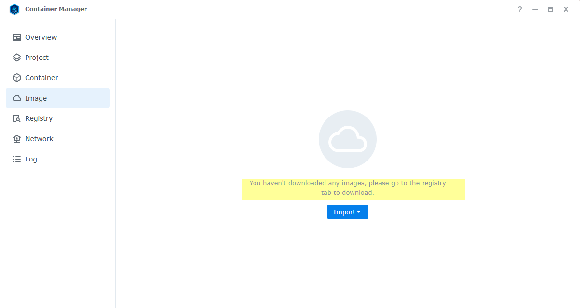This screenshot has width=580, height=308.
Task: Click the large cloud placeholder graphic
Action: coord(347,139)
